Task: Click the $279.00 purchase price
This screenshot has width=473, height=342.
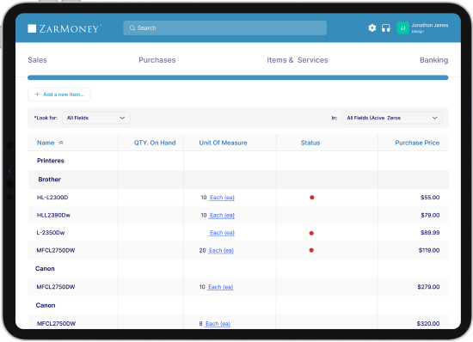Action: coord(428,287)
